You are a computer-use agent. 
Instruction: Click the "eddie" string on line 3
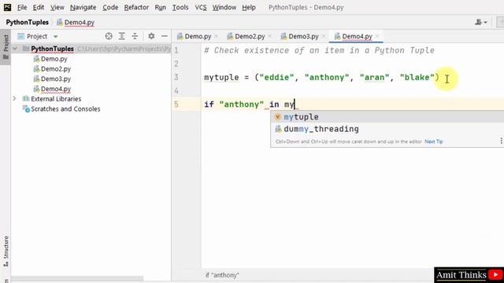[276, 77]
